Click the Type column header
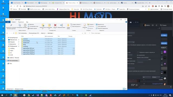173x97 pixels. (x=59, y=36)
